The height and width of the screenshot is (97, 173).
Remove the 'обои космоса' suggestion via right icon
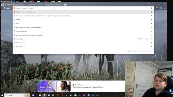point(151,43)
